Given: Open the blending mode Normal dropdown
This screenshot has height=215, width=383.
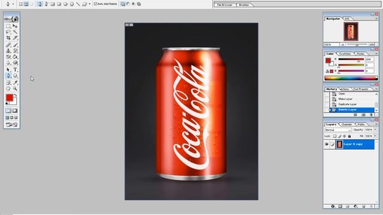Looking at the screenshot, I should (x=338, y=130).
